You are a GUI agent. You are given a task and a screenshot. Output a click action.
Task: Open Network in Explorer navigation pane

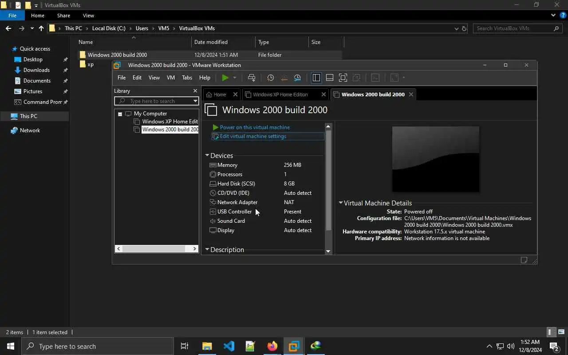[30, 130]
